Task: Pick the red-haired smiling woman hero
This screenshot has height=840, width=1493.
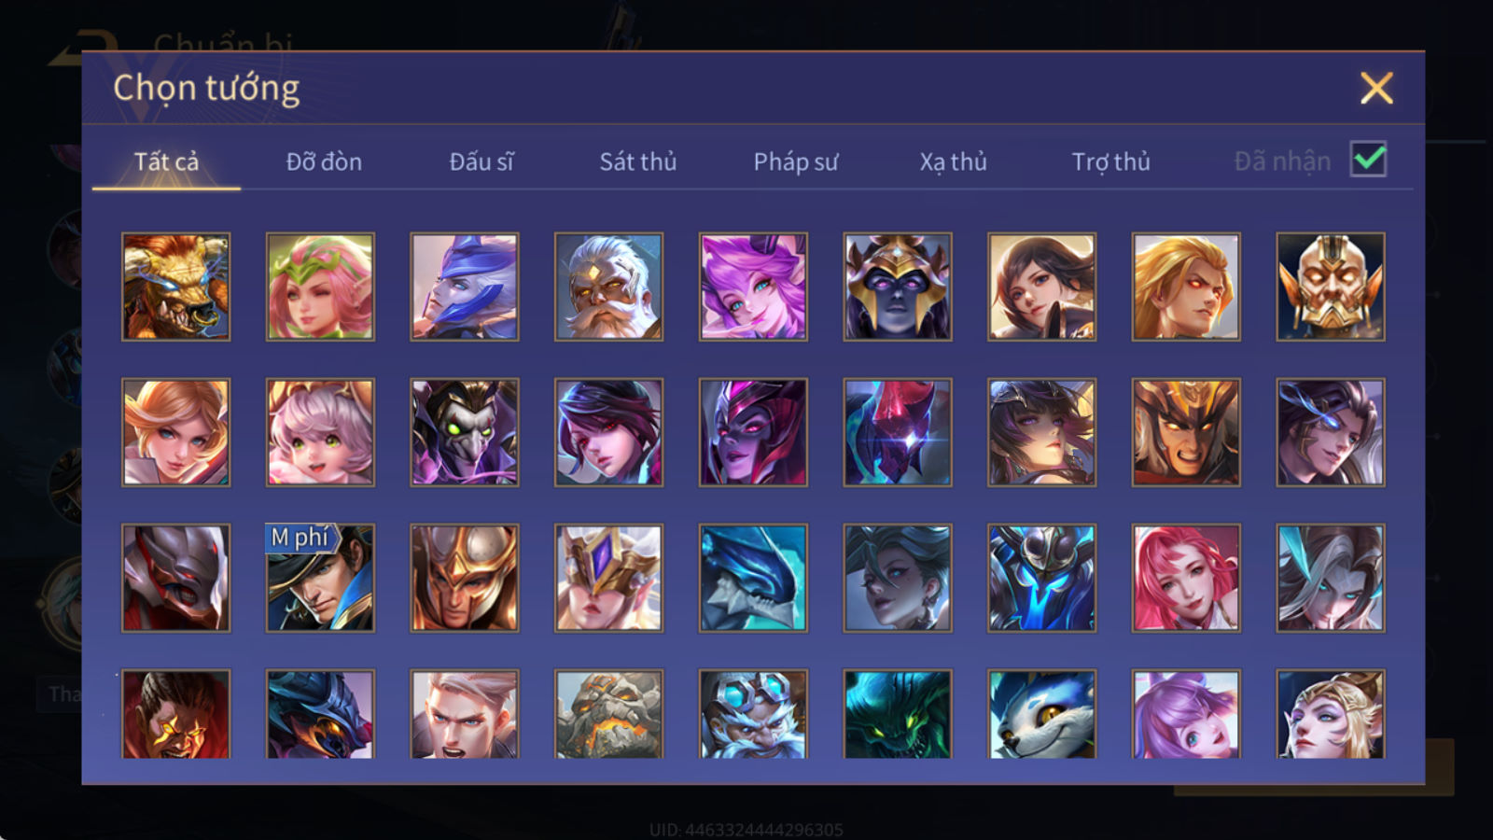Action: point(1186,578)
